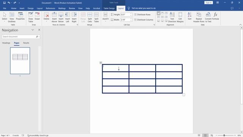
Task: Select Align Center cell alignment
Action: (162, 17)
